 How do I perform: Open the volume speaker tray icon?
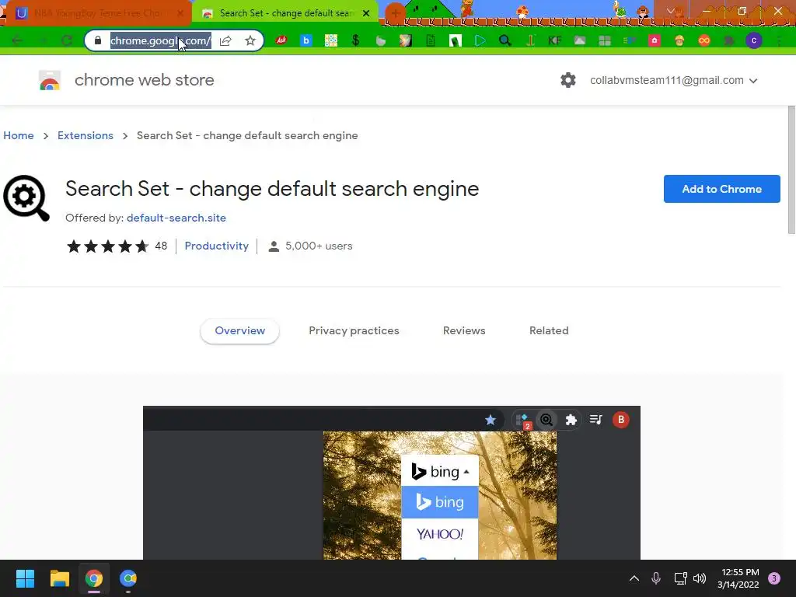coord(700,578)
